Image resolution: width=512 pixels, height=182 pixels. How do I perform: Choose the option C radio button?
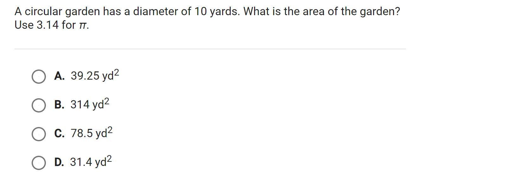(39, 134)
